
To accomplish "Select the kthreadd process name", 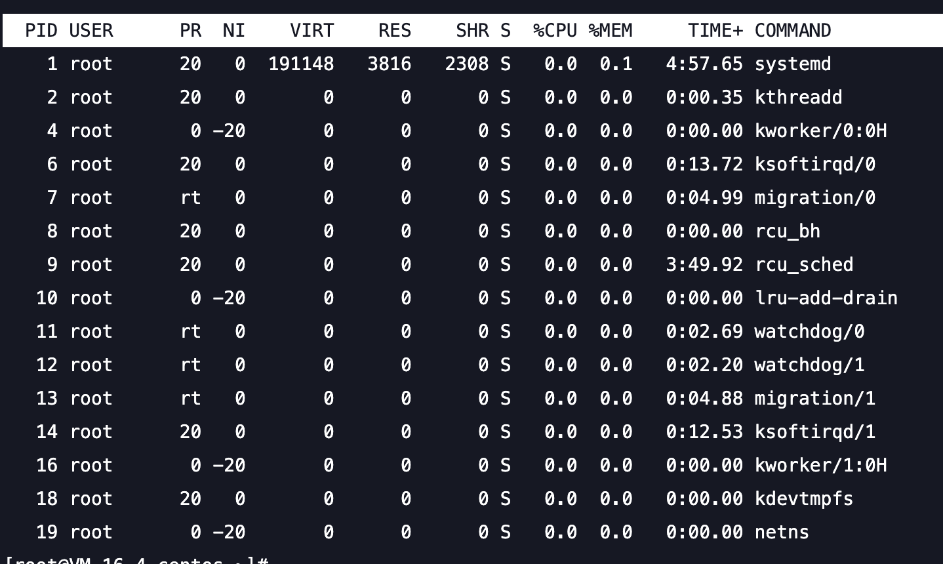I will point(798,98).
